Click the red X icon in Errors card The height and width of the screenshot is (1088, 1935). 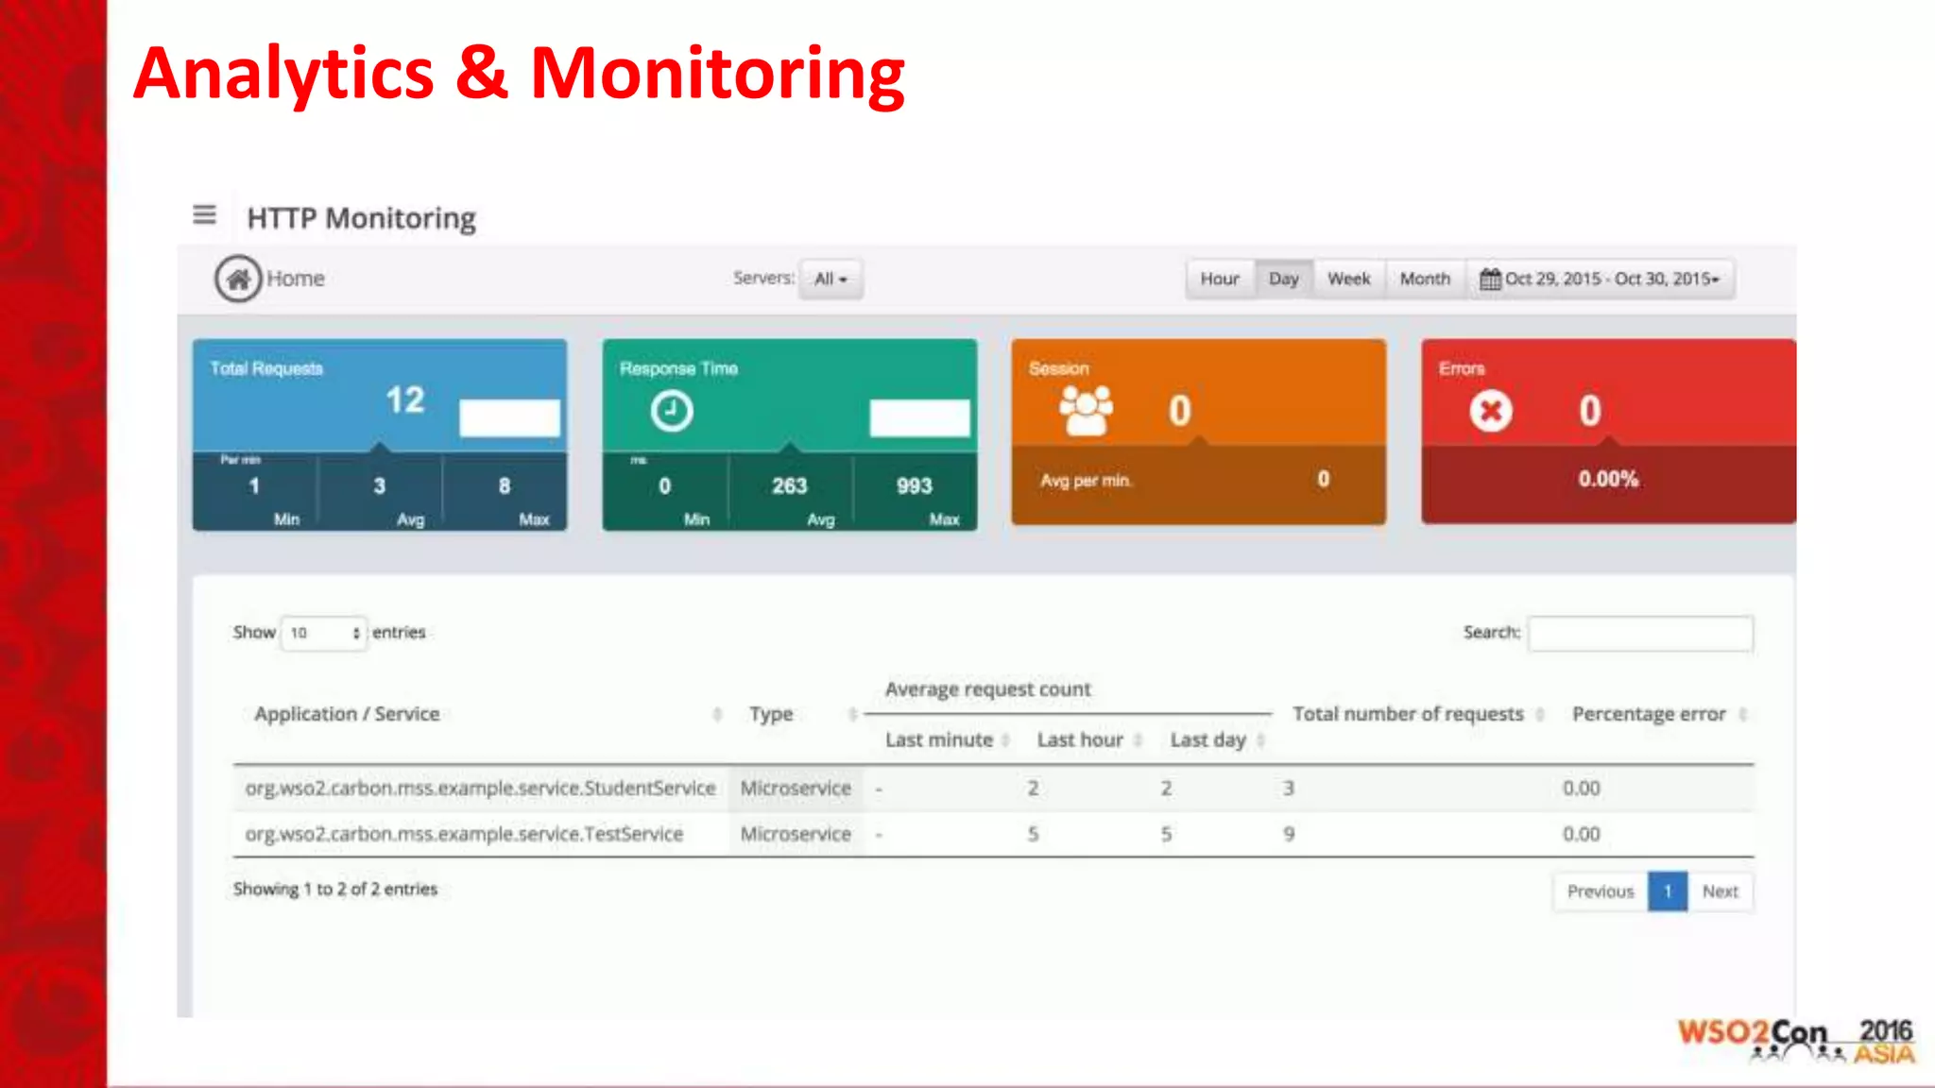pos(1491,411)
